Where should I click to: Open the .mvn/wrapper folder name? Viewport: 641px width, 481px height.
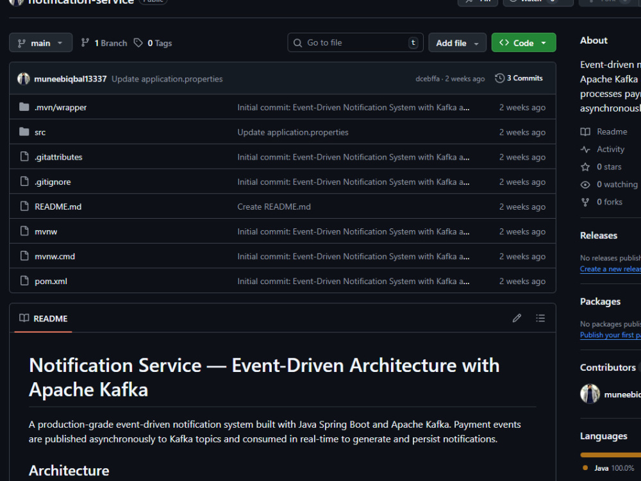(x=60, y=108)
